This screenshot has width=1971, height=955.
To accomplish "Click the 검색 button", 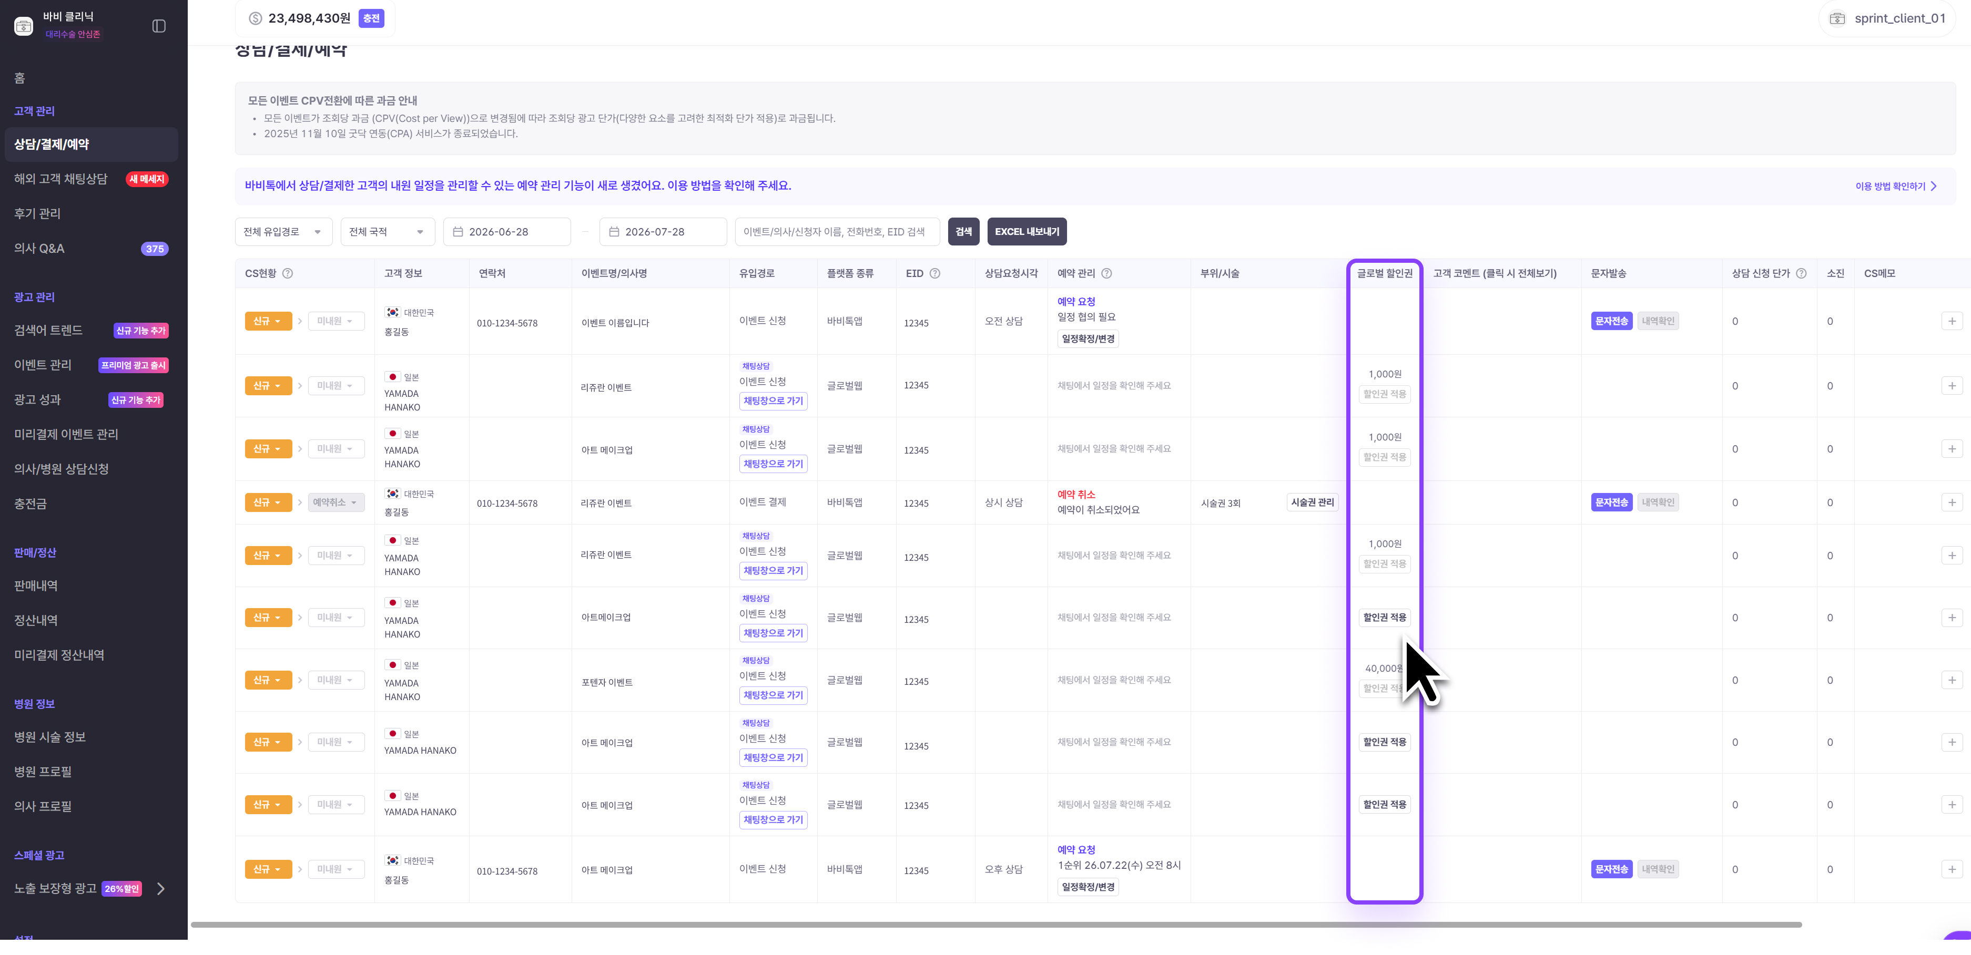I will (963, 232).
